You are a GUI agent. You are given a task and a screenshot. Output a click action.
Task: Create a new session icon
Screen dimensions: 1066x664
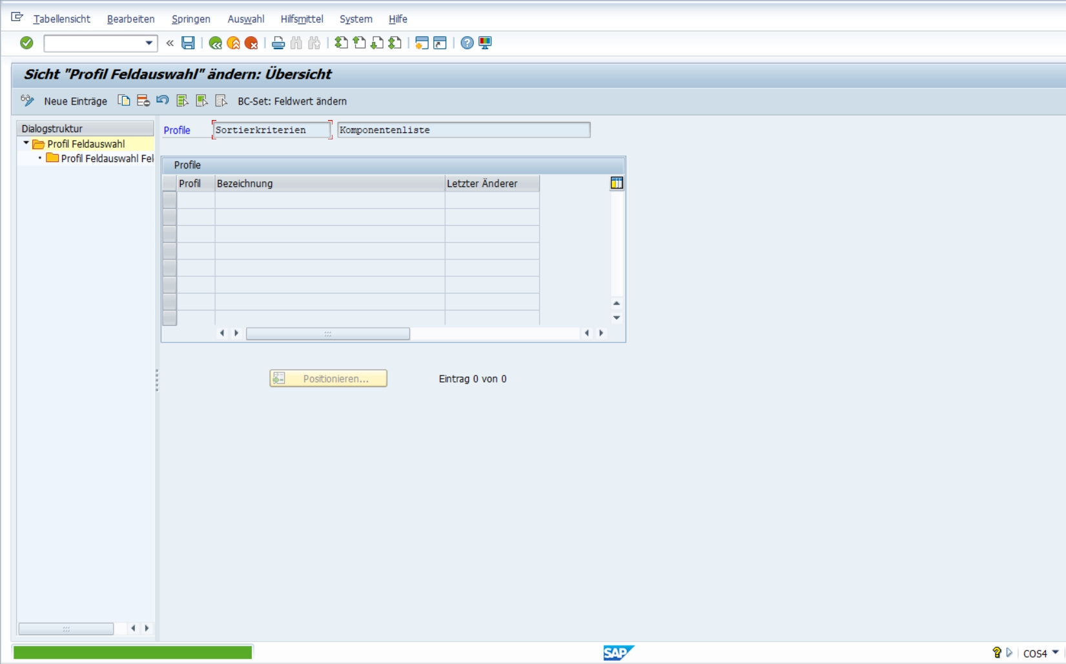pos(422,43)
